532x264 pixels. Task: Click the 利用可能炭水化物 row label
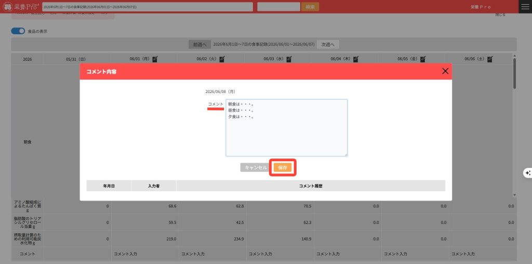tap(28, 239)
